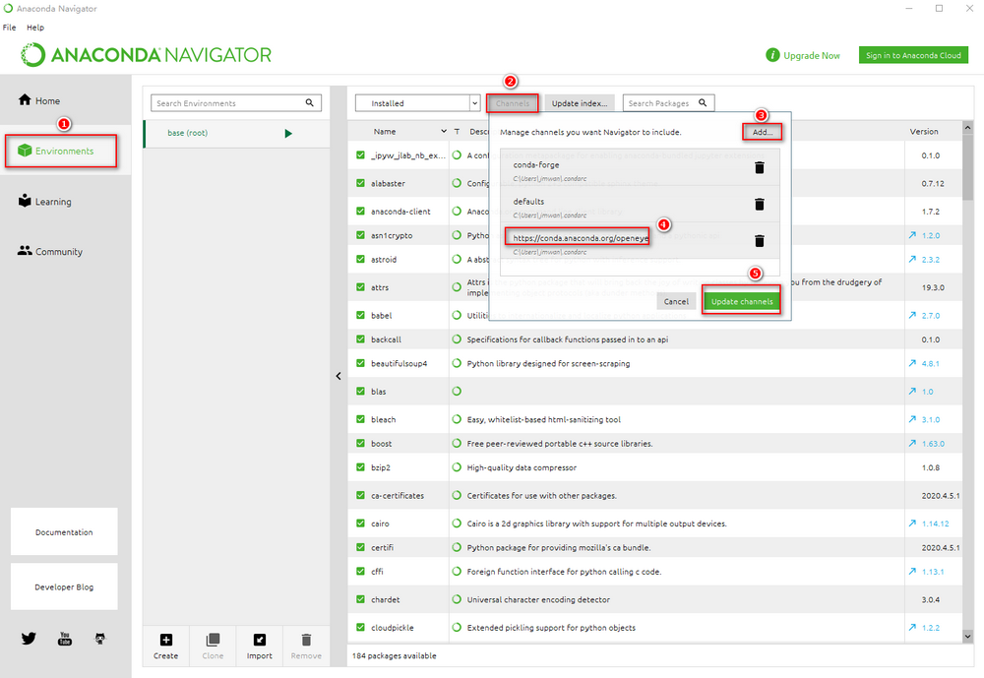Open the Documentation link
This screenshot has width=984, height=678.
coord(64,531)
